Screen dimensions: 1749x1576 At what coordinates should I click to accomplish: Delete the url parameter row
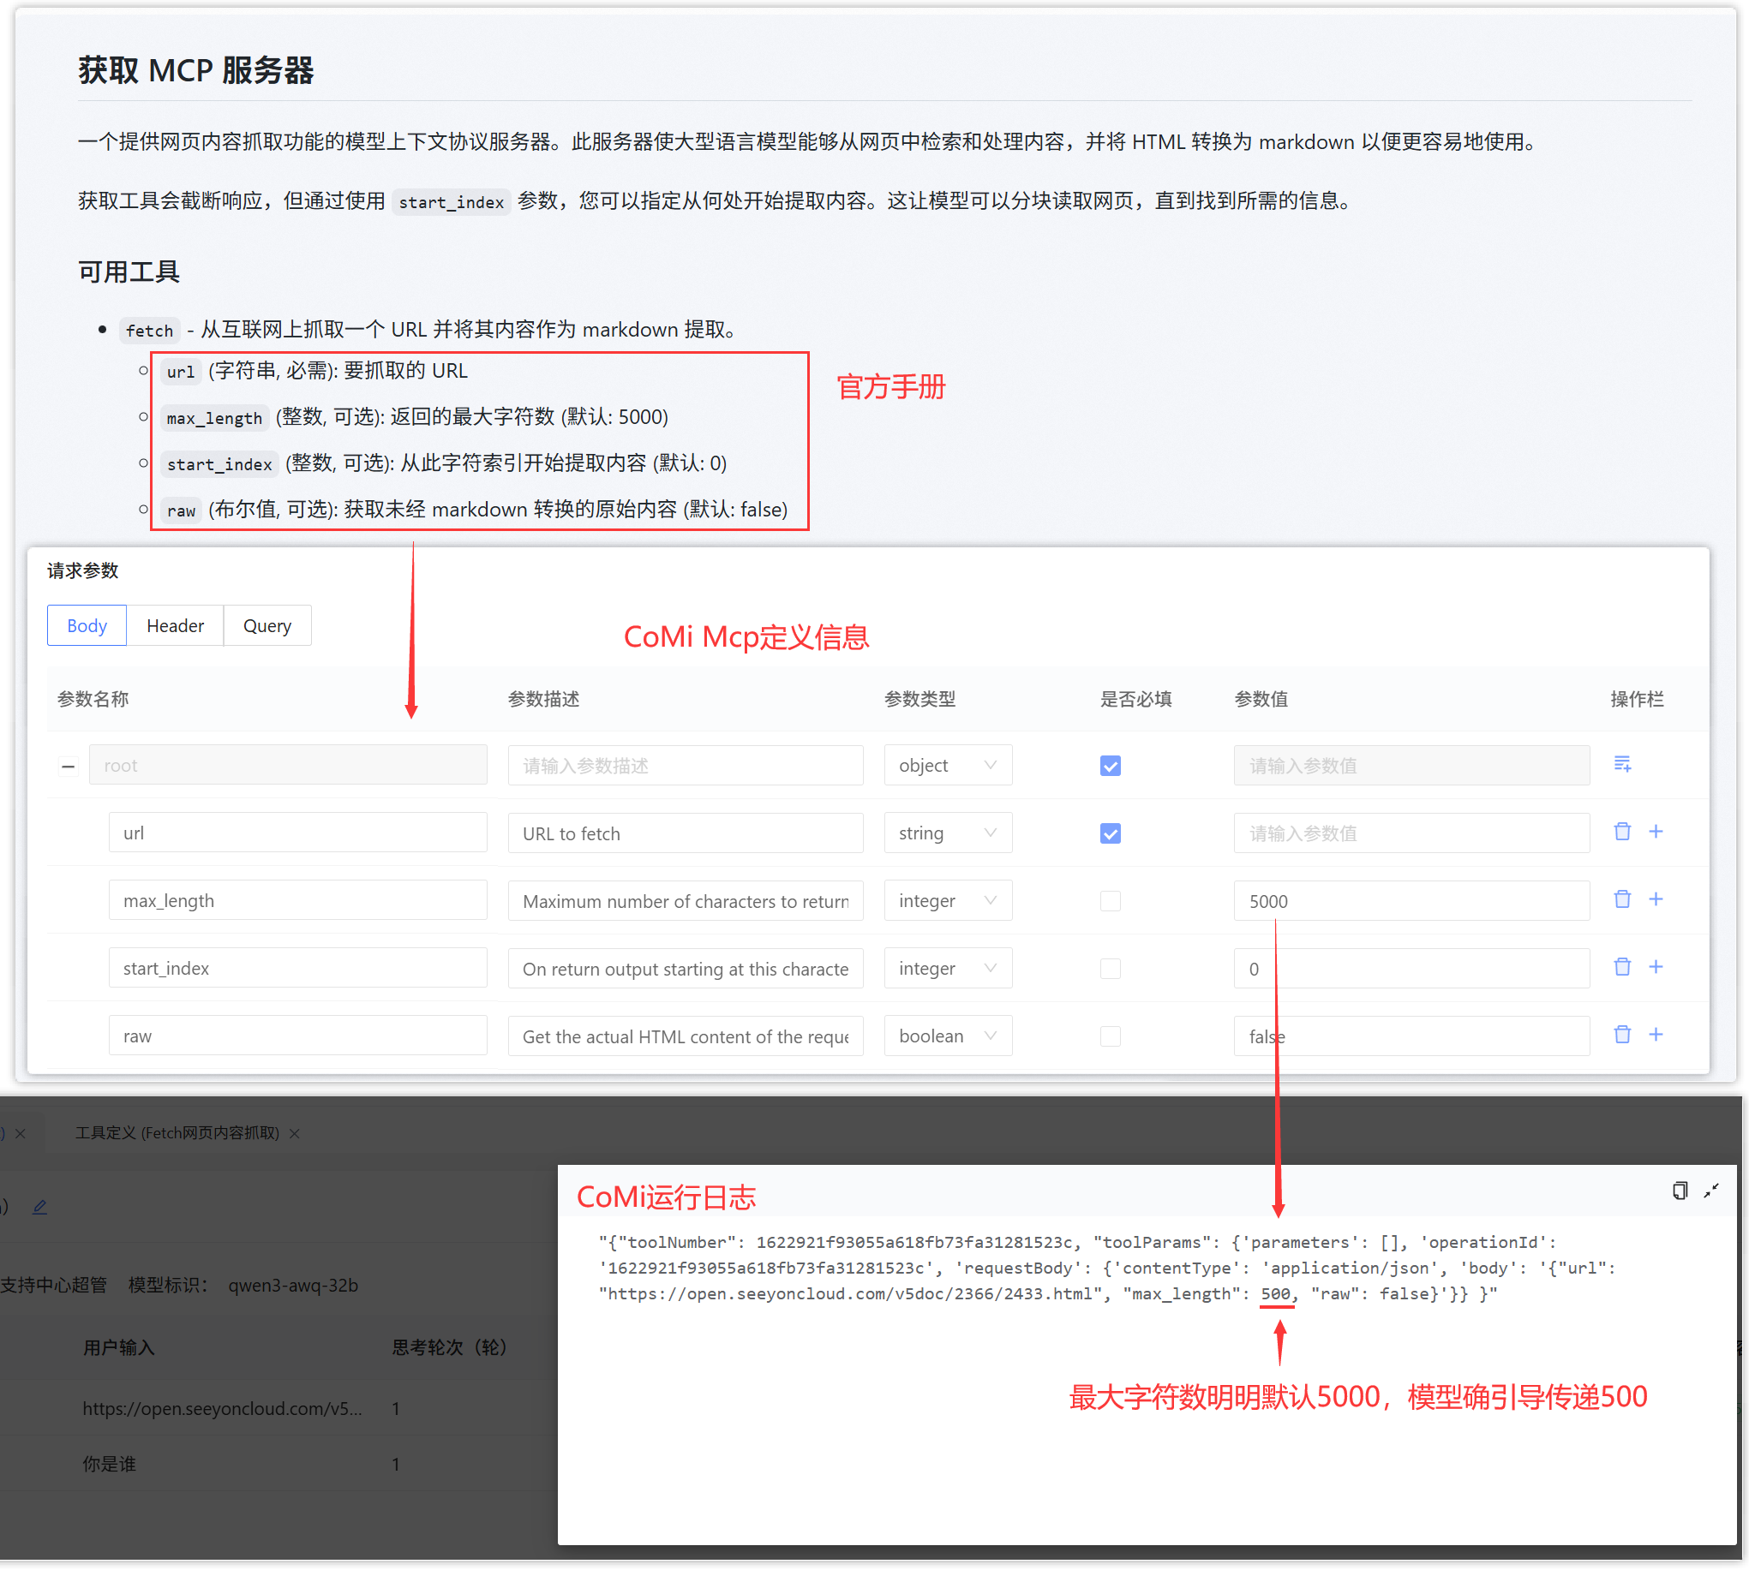click(1621, 833)
